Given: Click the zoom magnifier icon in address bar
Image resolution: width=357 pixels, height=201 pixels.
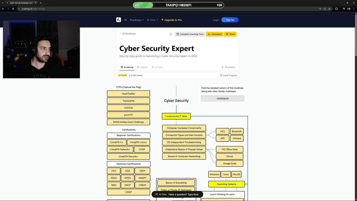Looking at the screenshot, I should 320,9.
